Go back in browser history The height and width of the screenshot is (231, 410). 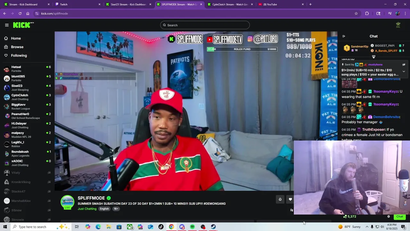click(4, 13)
